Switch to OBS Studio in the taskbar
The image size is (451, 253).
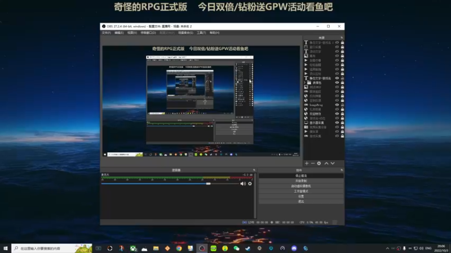click(x=202, y=249)
